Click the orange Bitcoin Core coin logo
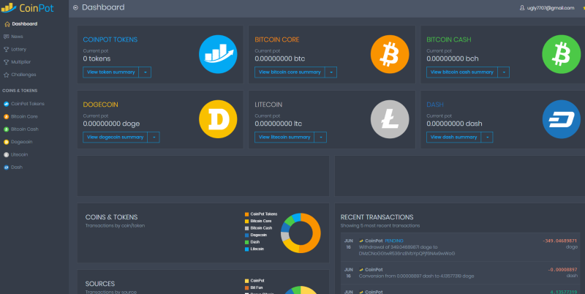Image resolution: width=585 pixels, height=294 pixels. click(390, 54)
